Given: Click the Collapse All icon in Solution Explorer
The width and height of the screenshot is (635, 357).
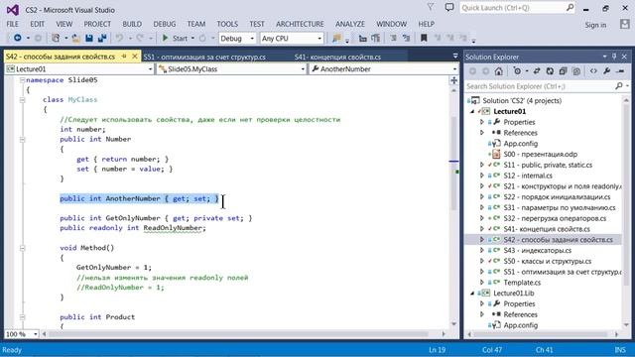Looking at the screenshot, I should 563,71.
